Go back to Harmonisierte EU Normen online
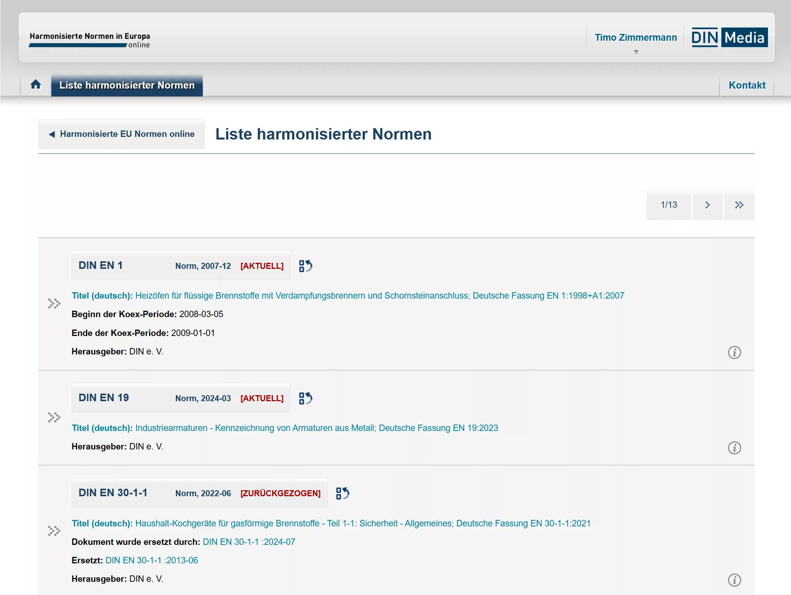The width and height of the screenshot is (791, 595). pos(122,134)
